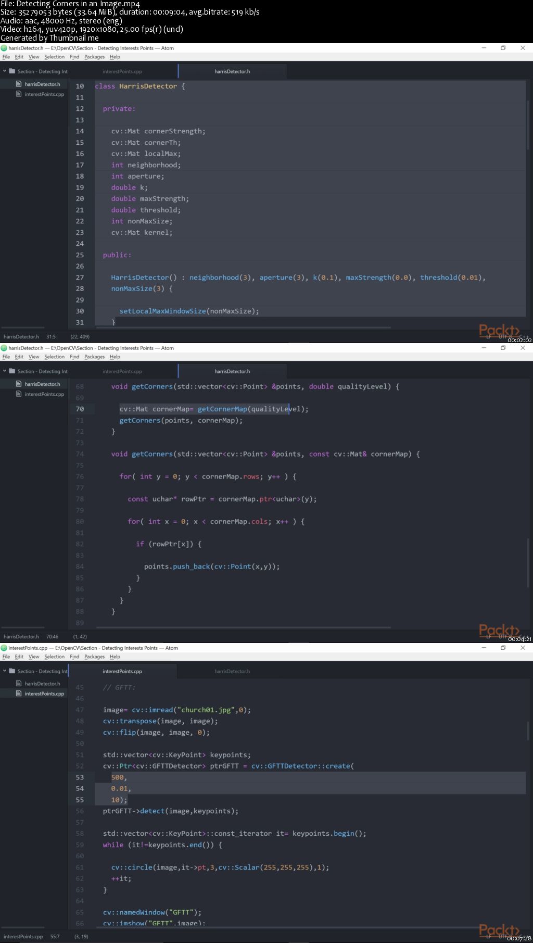
Task: Open File menu in 00:07:28 frame
Action: tap(6, 657)
